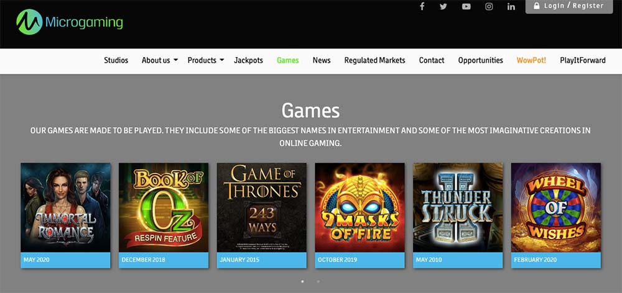The height and width of the screenshot is (293, 622).
Task: Open the YouTube social icon
Action: (466, 6)
